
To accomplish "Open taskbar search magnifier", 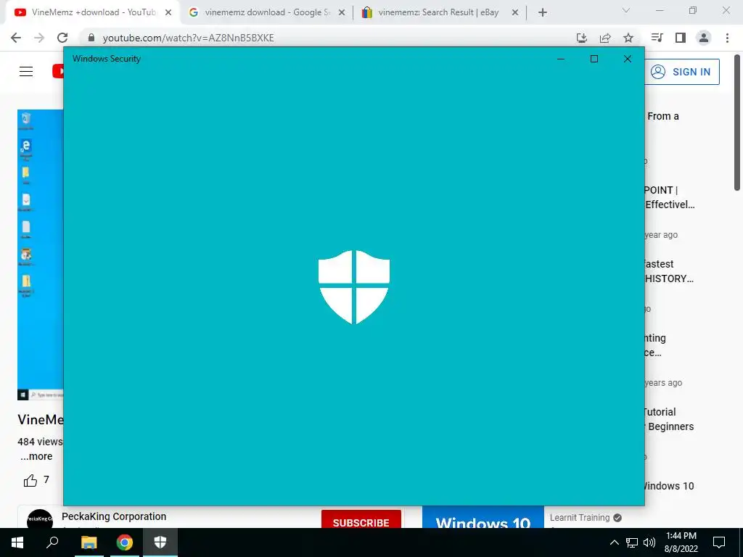I will (52, 542).
